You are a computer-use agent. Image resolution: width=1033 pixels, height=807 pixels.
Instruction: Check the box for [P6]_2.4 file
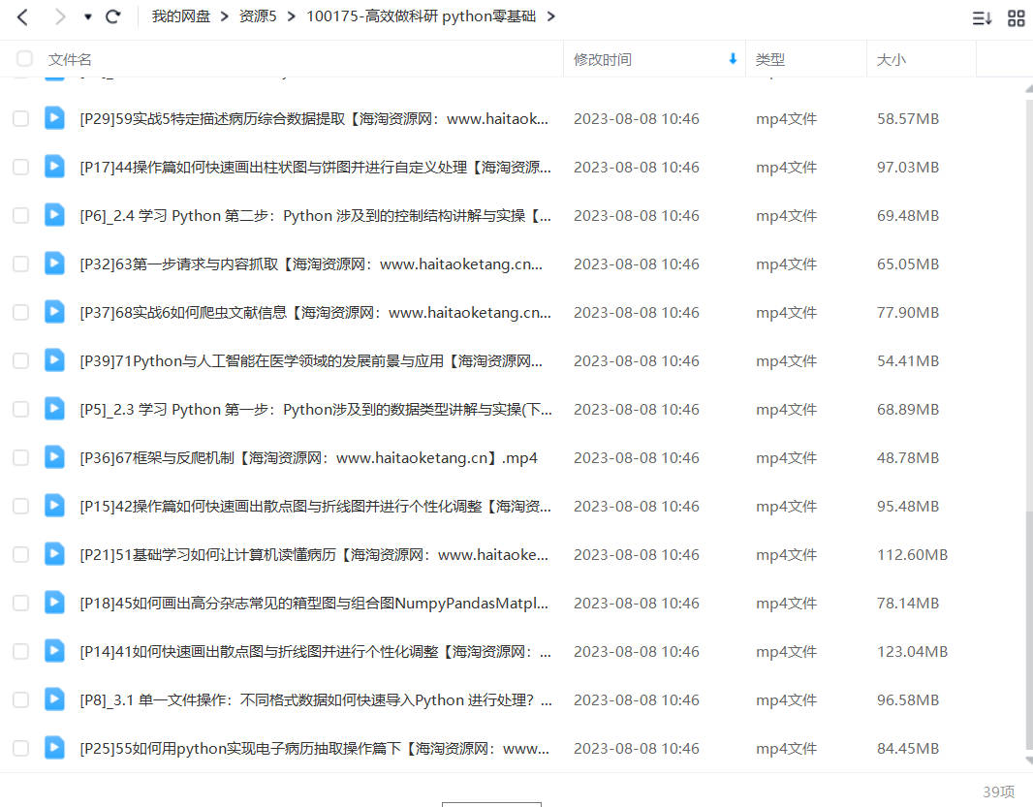click(21, 215)
